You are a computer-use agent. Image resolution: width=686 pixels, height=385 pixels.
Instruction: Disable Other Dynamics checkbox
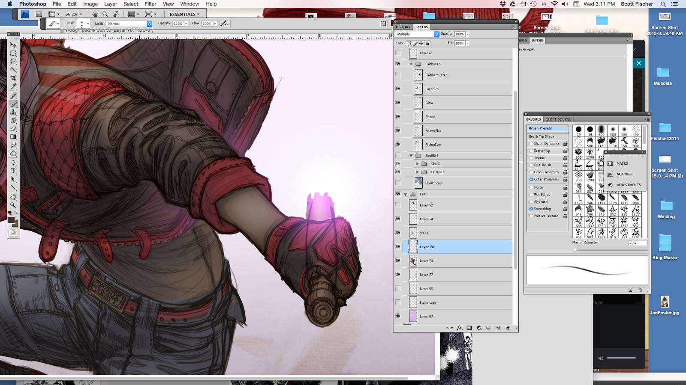click(531, 179)
